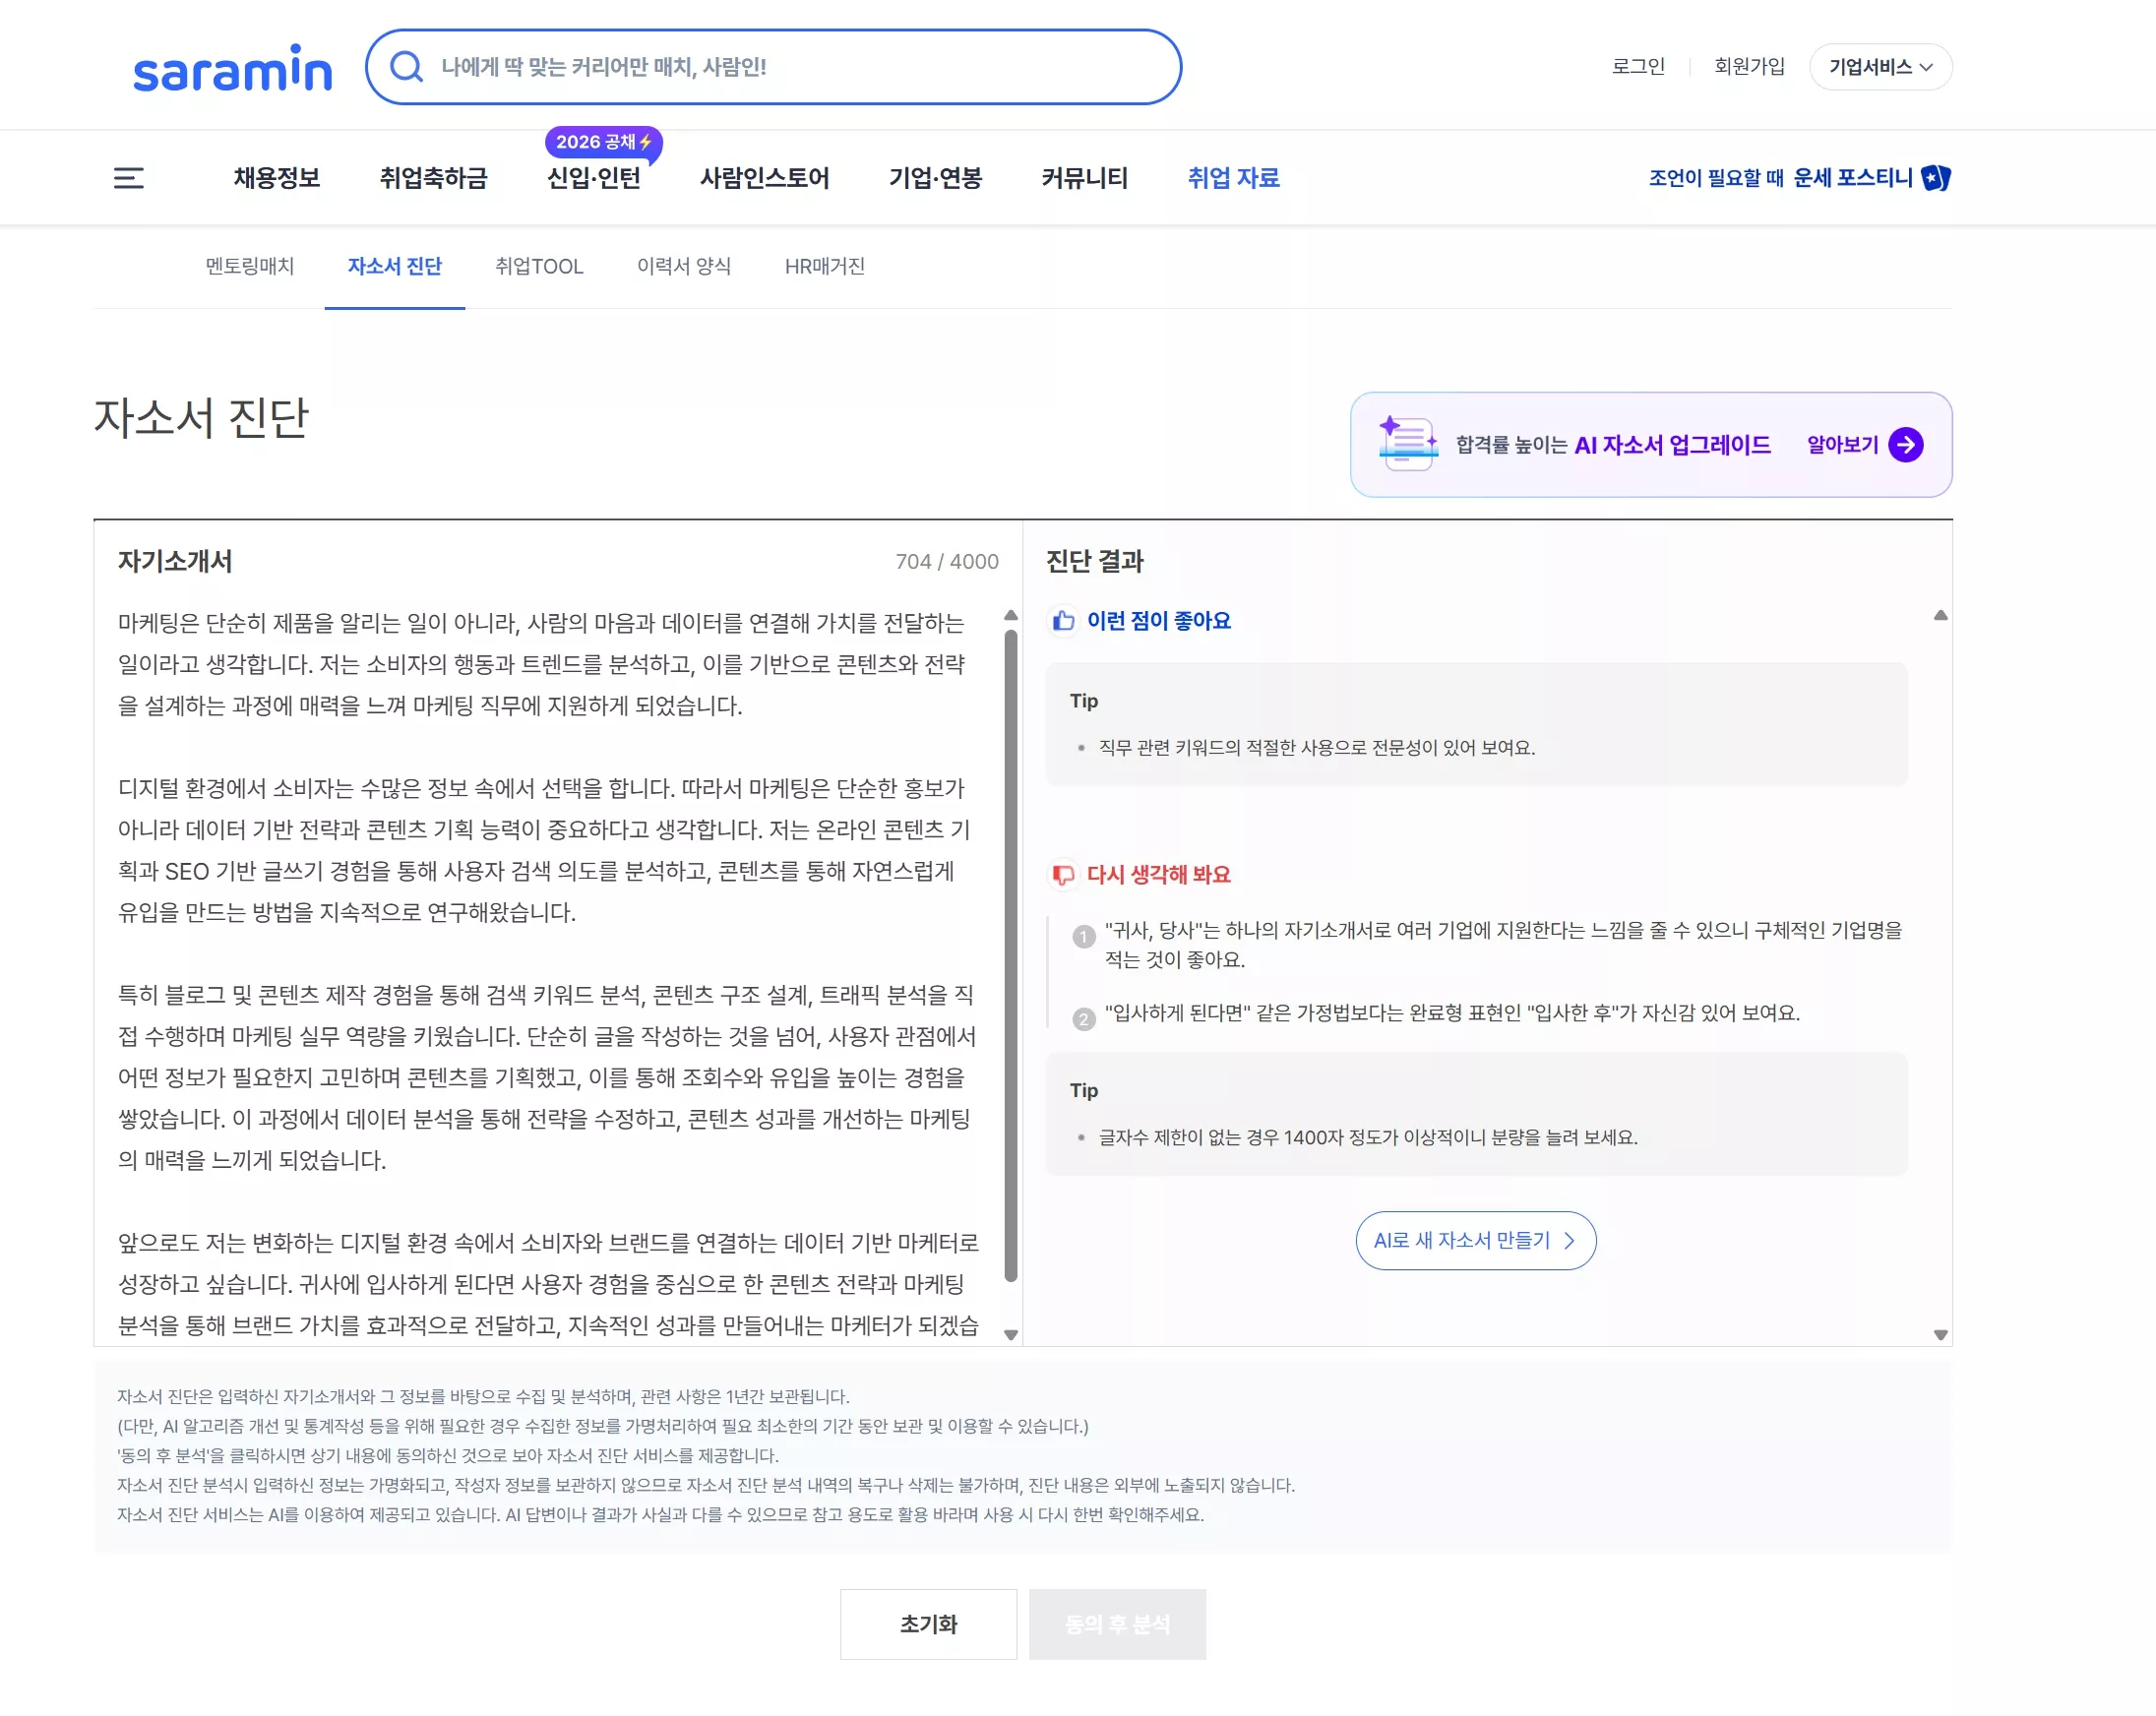Click the scrollbar in the 자기소개서 panel
Screen dimensions: 2156x1716
coord(1009,950)
